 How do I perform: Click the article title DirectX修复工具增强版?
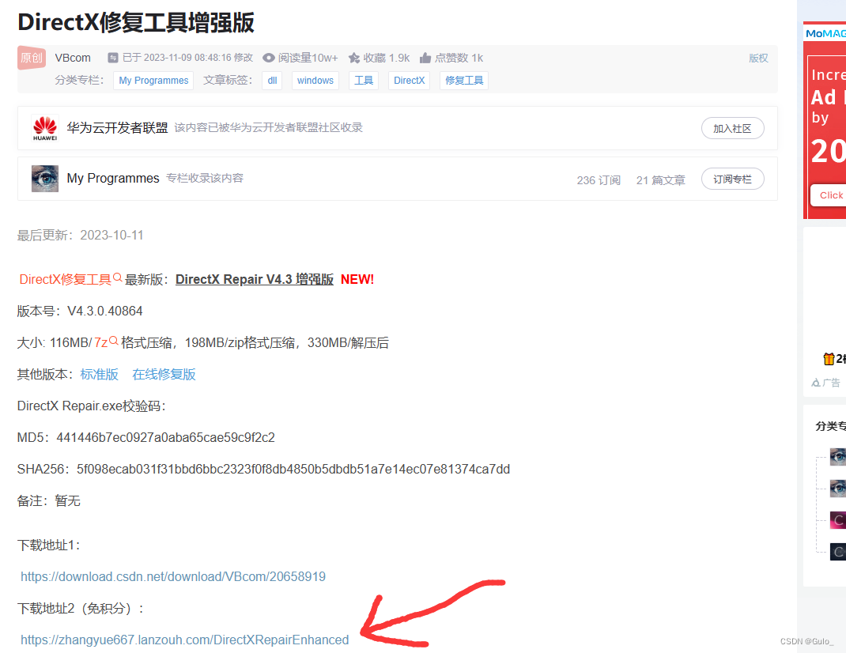click(x=136, y=23)
